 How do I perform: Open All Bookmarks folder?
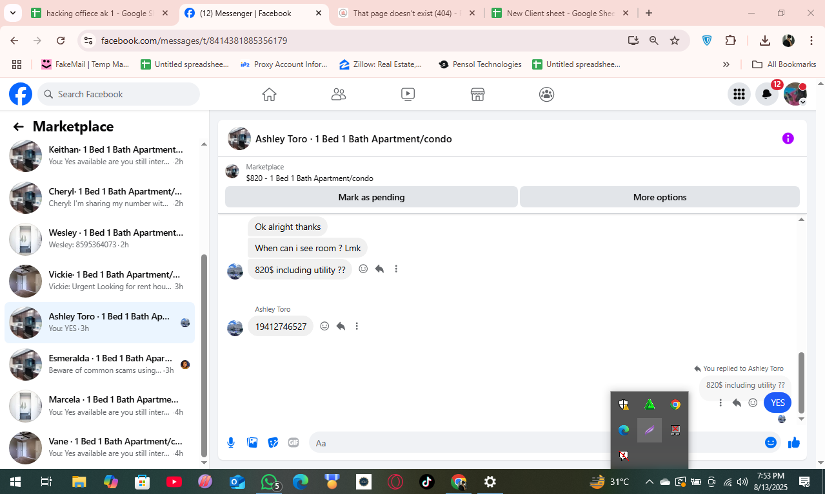click(784, 64)
